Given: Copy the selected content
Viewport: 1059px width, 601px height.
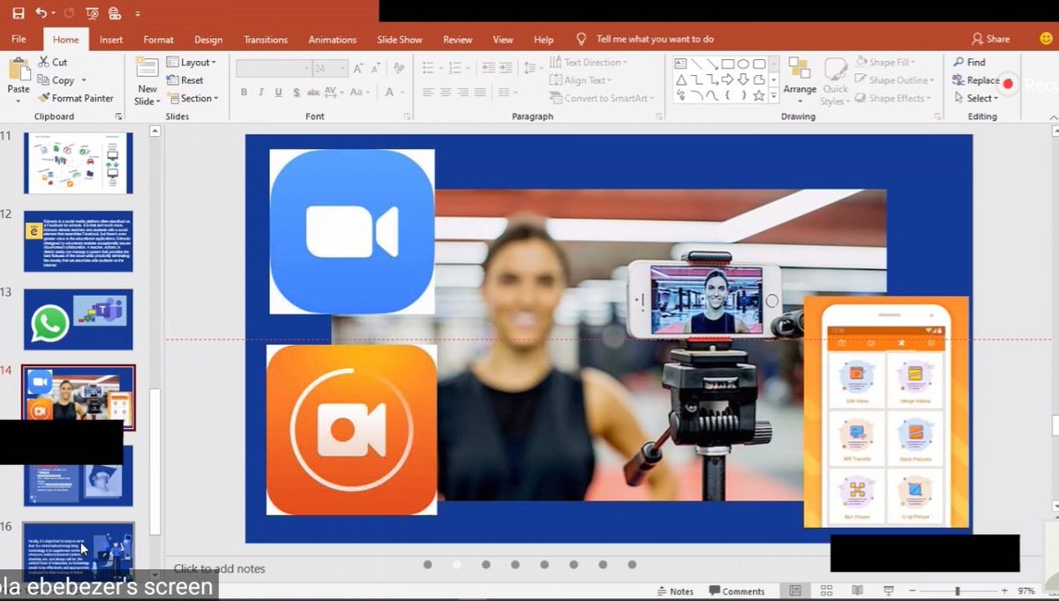Looking at the screenshot, I should click(x=56, y=80).
